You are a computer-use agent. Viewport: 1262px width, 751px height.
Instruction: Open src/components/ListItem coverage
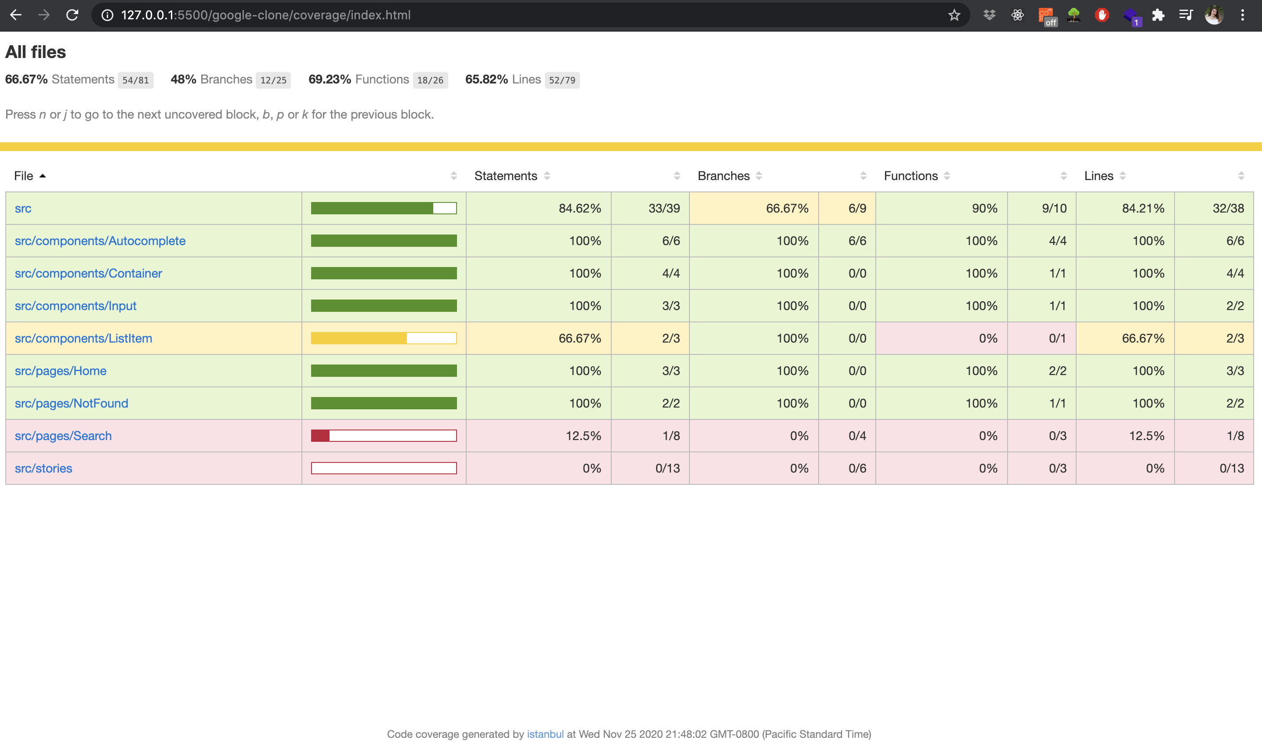pyautogui.click(x=83, y=338)
